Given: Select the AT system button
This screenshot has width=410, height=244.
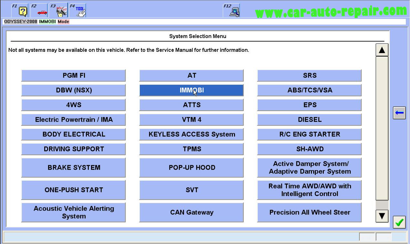Looking at the screenshot, I should (x=191, y=75).
